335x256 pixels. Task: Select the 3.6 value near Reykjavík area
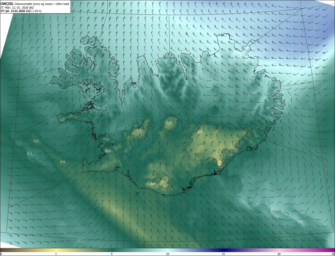click(x=108, y=151)
